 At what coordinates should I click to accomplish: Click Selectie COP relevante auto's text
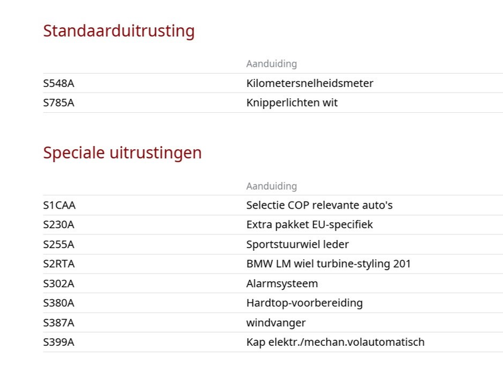click(x=319, y=205)
